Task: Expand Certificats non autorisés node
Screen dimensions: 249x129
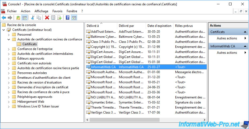Action: tap(9, 63)
